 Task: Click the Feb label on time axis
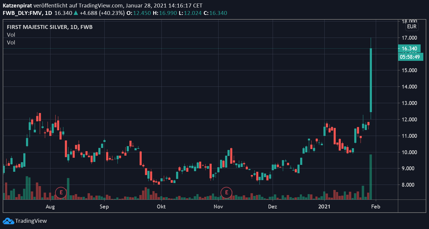(375, 206)
